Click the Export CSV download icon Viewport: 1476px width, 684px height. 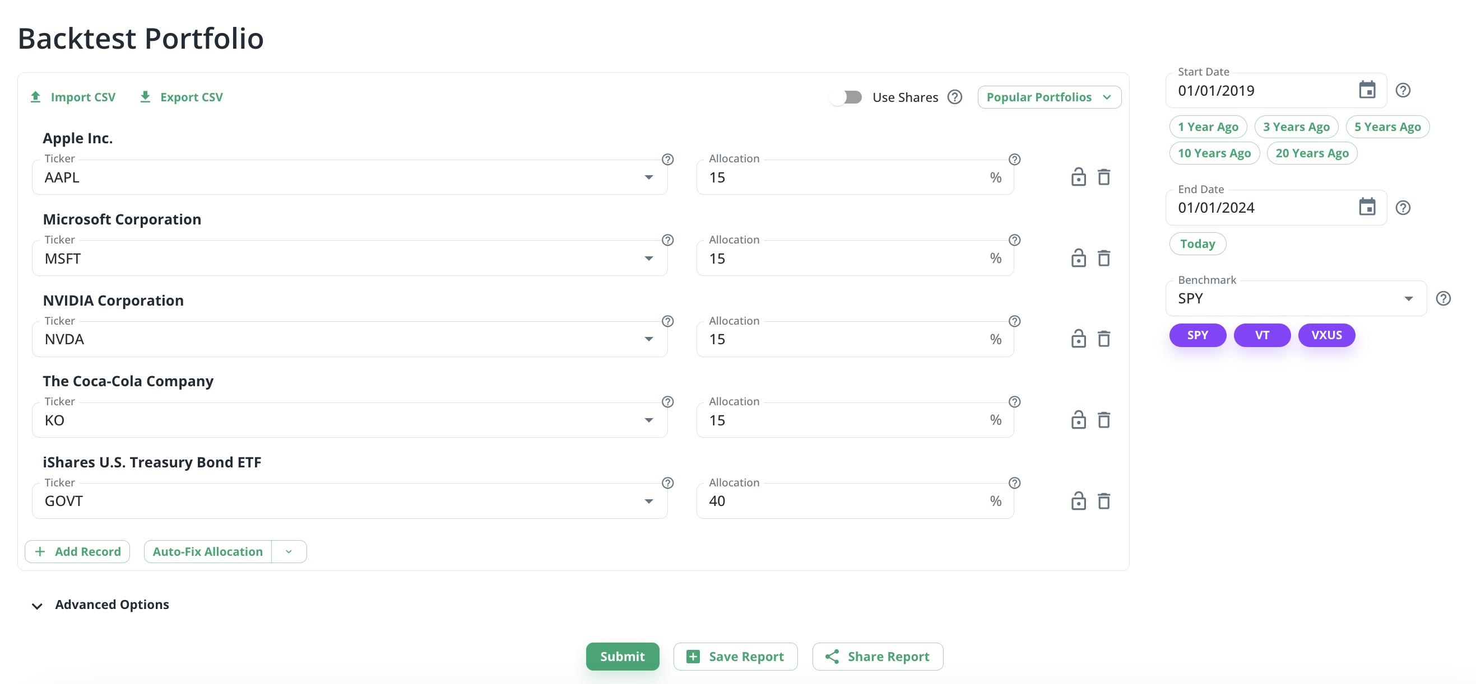pyautogui.click(x=146, y=97)
